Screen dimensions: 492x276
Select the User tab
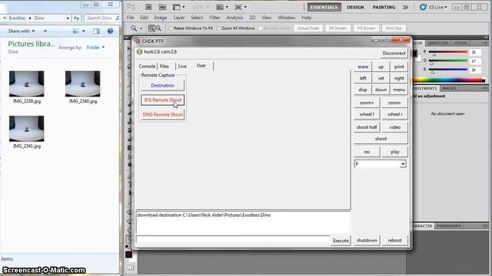(x=201, y=66)
